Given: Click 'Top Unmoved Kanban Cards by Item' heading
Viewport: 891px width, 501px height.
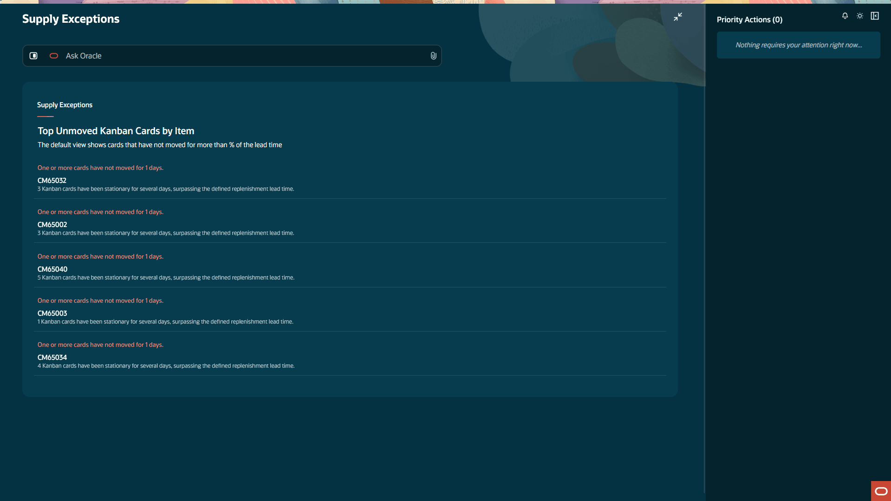Looking at the screenshot, I should point(116,131).
